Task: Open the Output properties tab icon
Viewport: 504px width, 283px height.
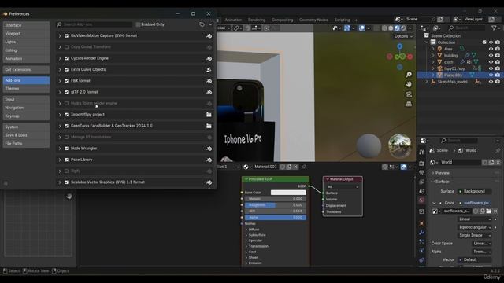Action: coord(422,173)
